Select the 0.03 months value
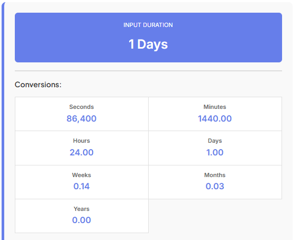 215,186
